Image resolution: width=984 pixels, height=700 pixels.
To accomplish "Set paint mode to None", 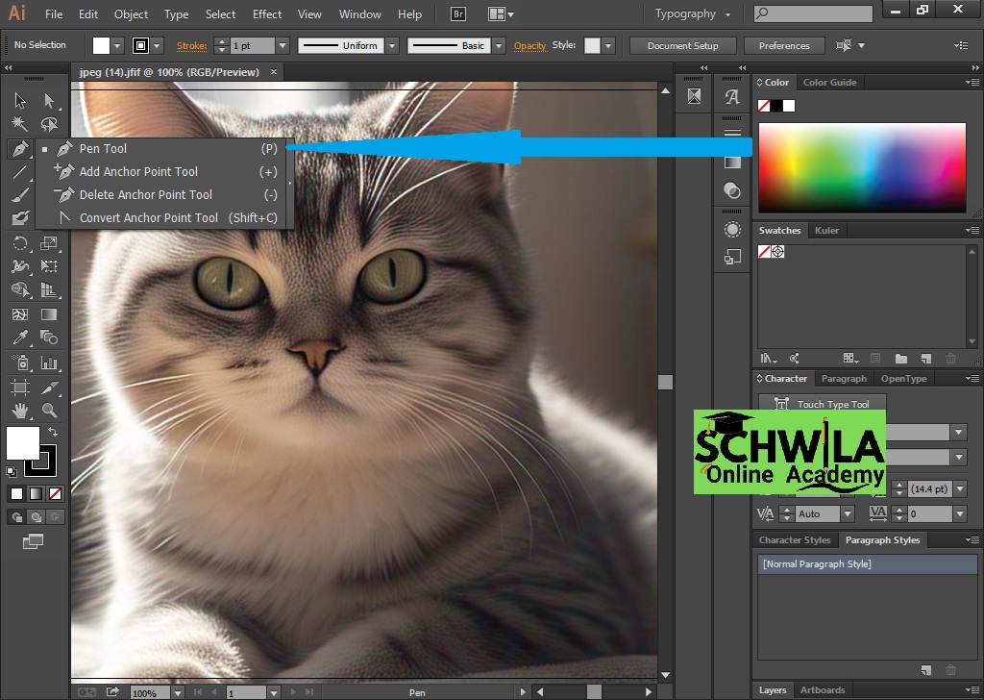I will coord(55,494).
